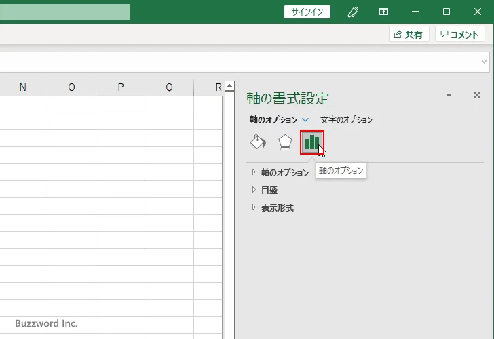Open the Effects pentagon tab

tap(285, 142)
